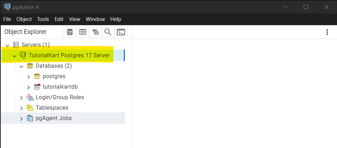Image resolution: width=337 pixels, height=148 pixels.
Task: Click the Login/Group Roles users icon
Action: (x=30, y=97)
